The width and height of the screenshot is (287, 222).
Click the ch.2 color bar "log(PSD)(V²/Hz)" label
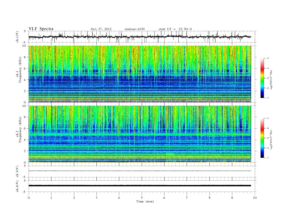point(271,139)
